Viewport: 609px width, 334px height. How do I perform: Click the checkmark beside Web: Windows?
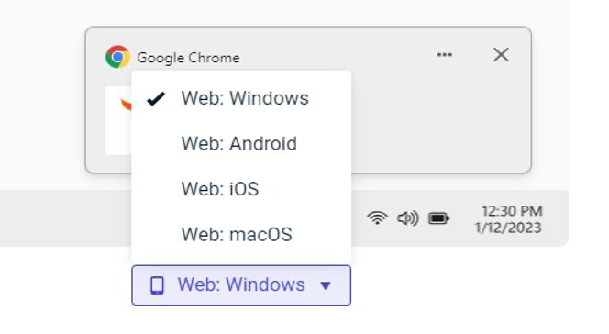tap(156, 99)
